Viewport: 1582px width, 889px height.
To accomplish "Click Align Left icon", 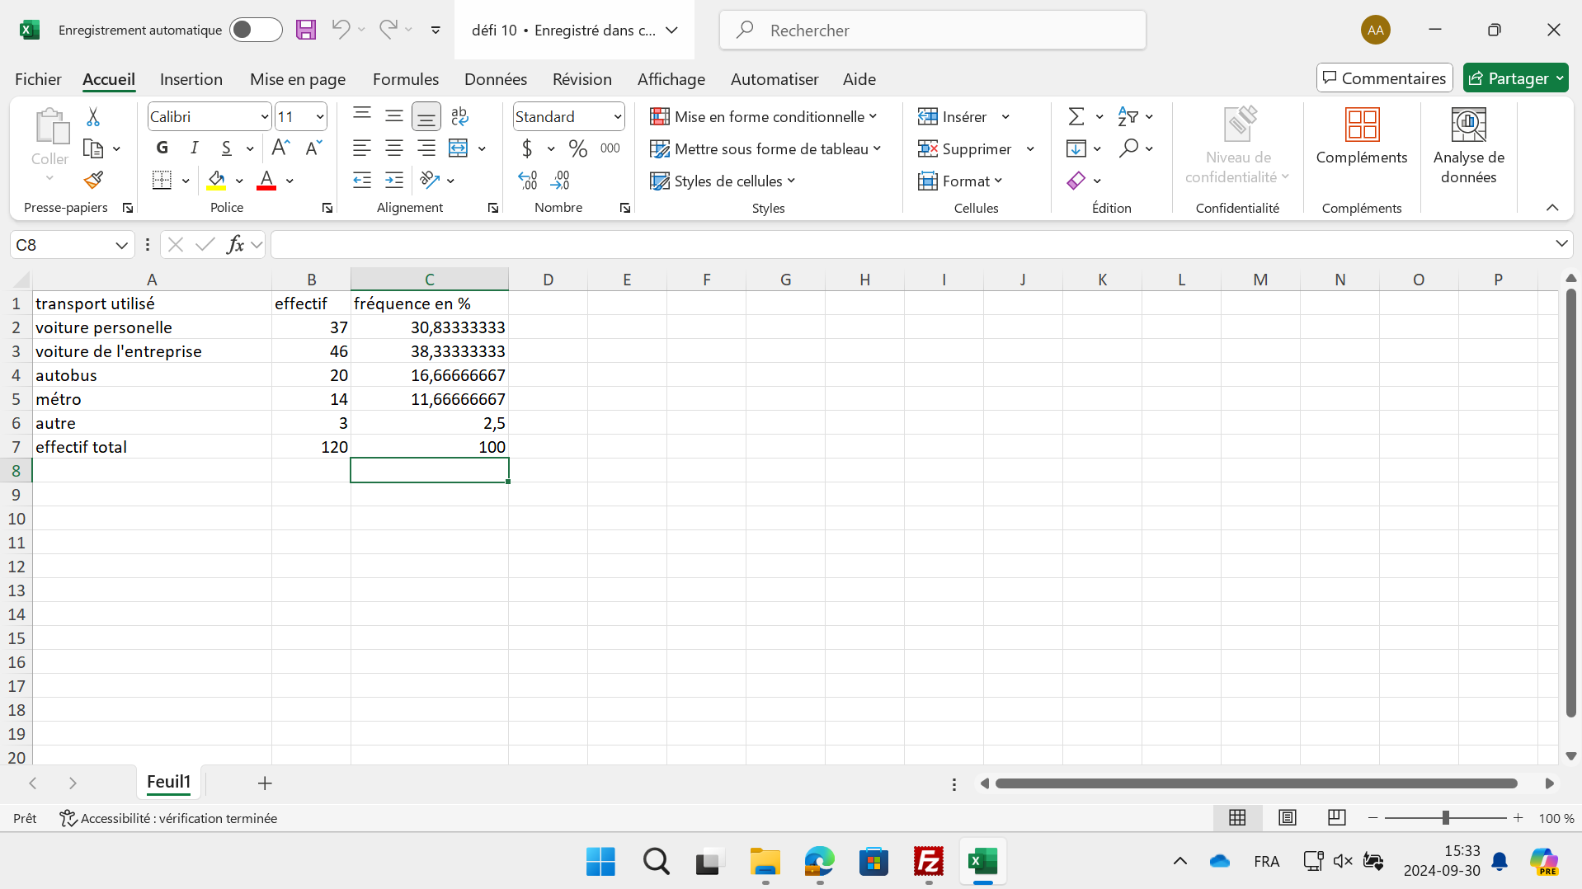I will click(x=362, y=148).
